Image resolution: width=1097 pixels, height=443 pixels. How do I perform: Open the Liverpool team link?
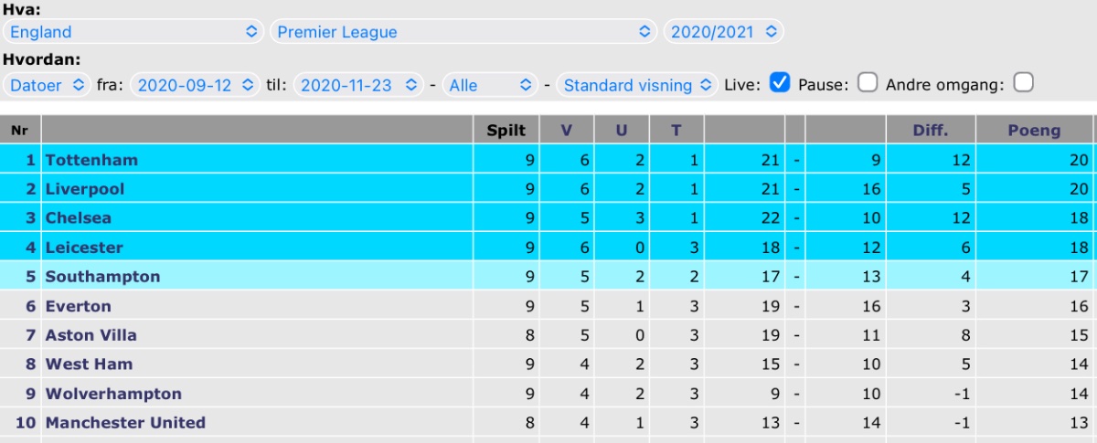coord(85,189)
